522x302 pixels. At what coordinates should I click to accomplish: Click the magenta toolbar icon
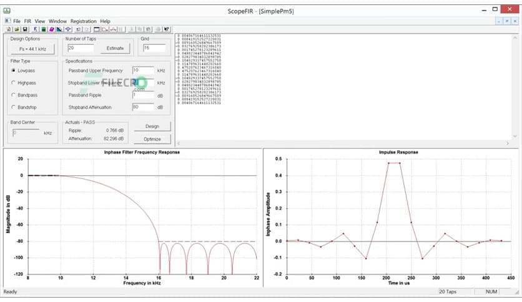click(x=51, y=29)
